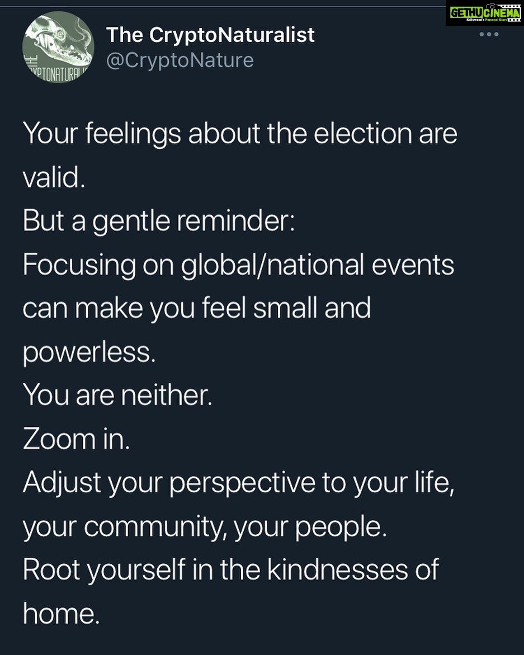The image size is (524, 655).
Task: Tap the line "can make you feel small and"
Action: point(196,308)
